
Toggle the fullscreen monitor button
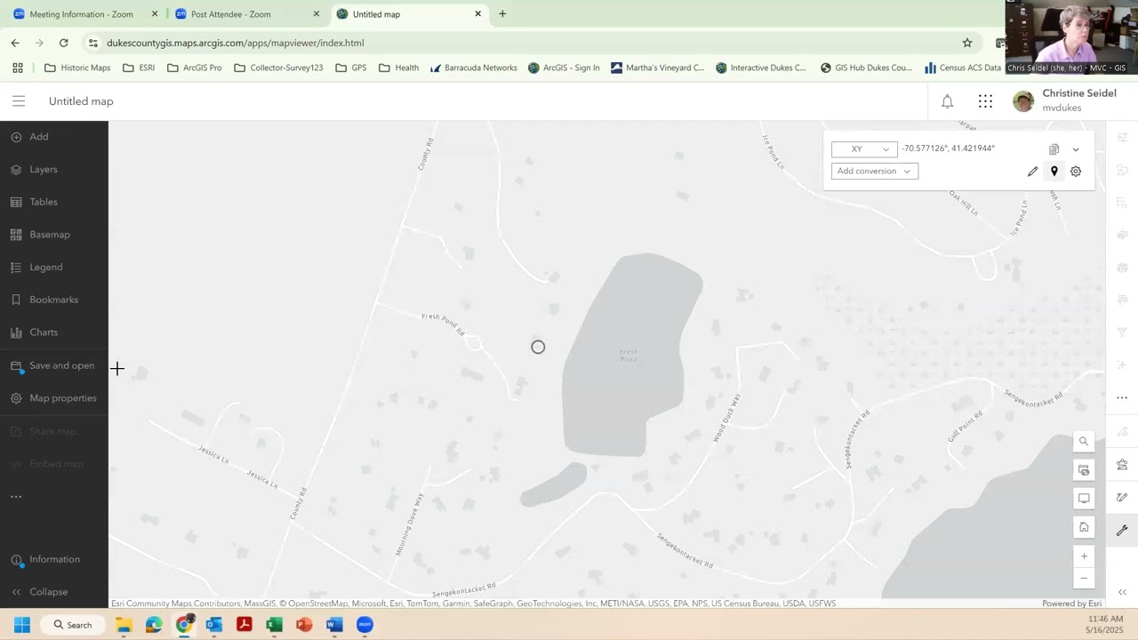tap(1084, 499)
